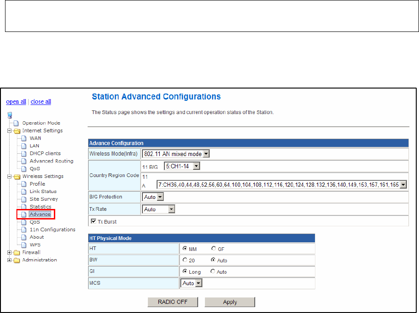Image resolution: width=419 pixels, height=313 pixels.
Task: Click the DHCP clients page icon
Action: 24,154
